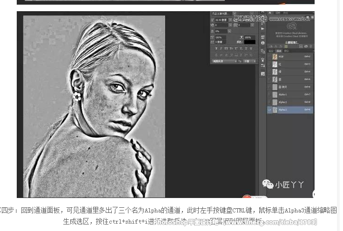Select the Alpha 1 channel name
The height and width of the screenshot is (231, 343).
point(282,94)
